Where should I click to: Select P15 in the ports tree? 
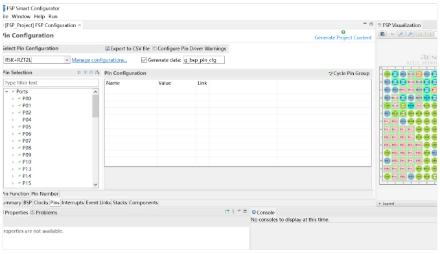[x=27, y=183]
